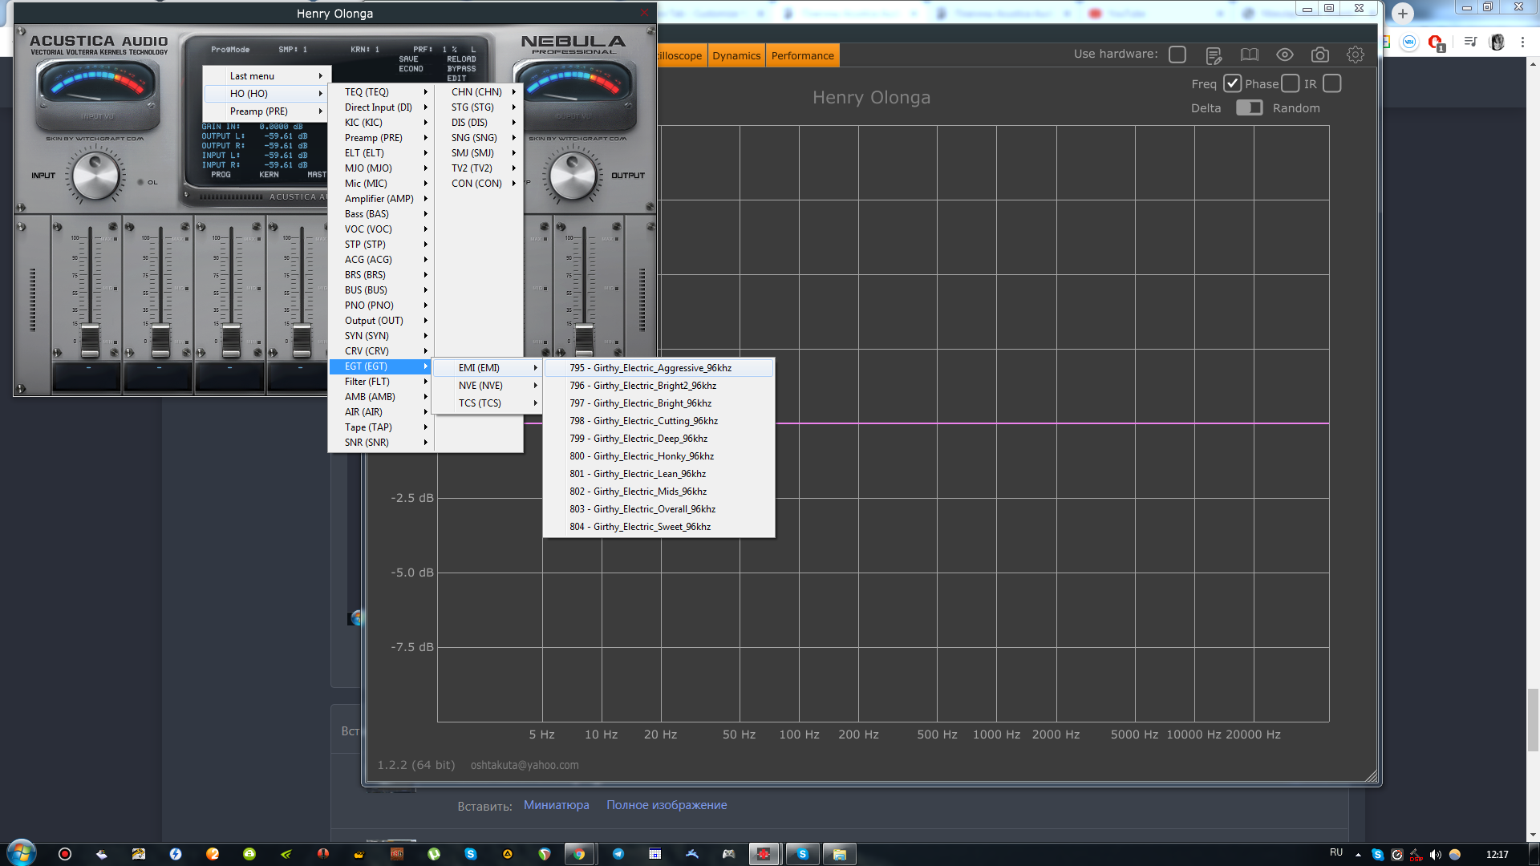The image size is (1540, 866).
Task: Click EDIT in the Nebula display
Action: pyautogui.click(x=456, y=79)
